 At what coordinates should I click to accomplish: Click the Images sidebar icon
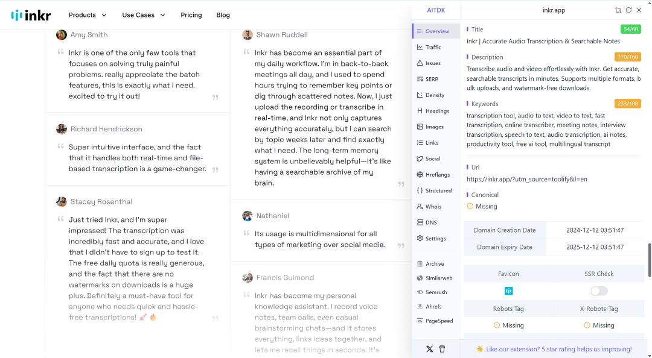[x=420, y=127]
